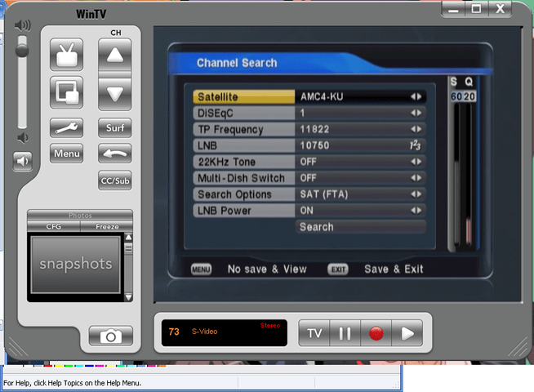This screenshot has height=392, width=534.
Task: Open the CFG tab in Photos
Action: (x=54, y=226)
